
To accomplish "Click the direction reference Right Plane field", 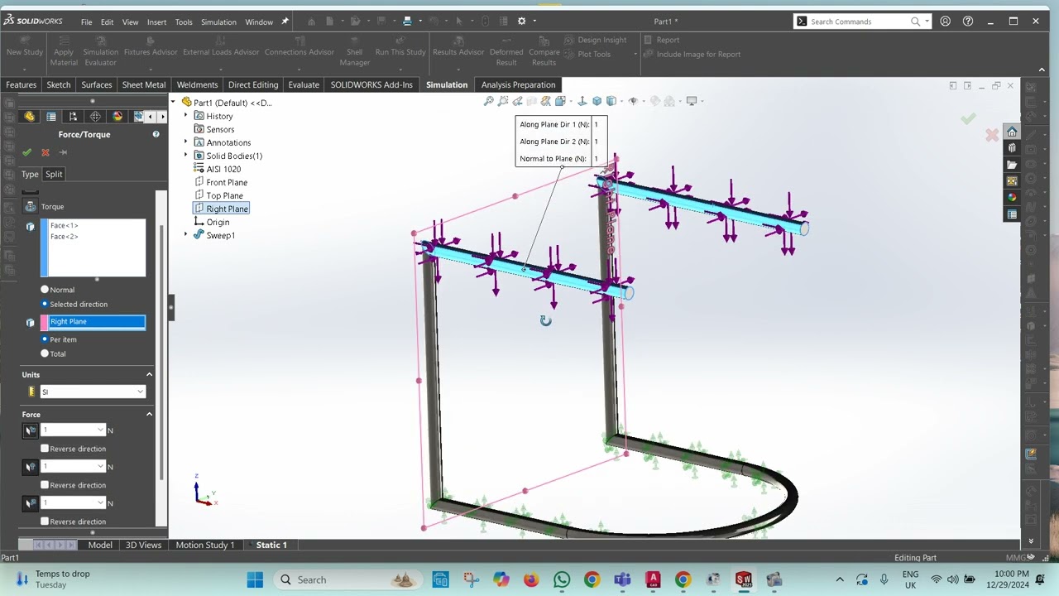I will (x=97, y=321).
